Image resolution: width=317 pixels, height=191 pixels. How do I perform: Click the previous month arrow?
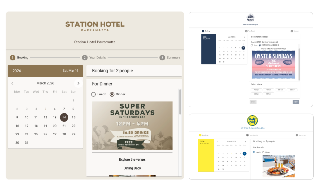[x=12, y=83]
